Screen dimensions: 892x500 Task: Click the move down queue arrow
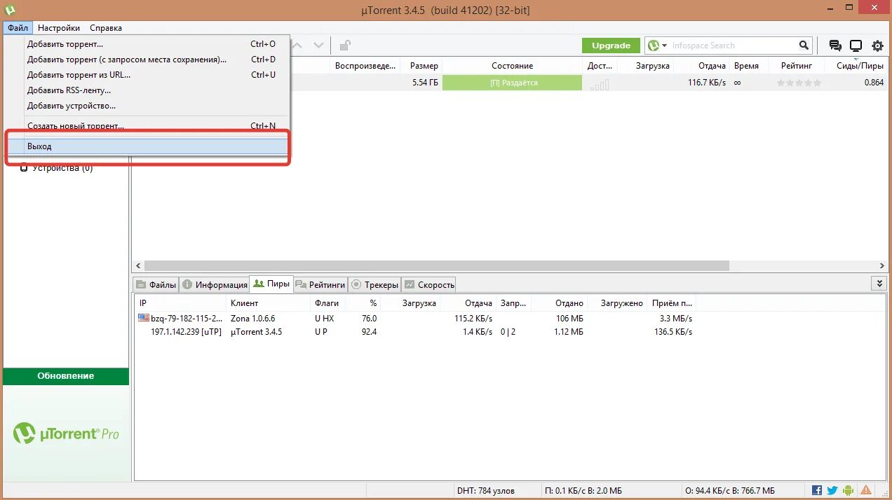(x=319, y=46)
